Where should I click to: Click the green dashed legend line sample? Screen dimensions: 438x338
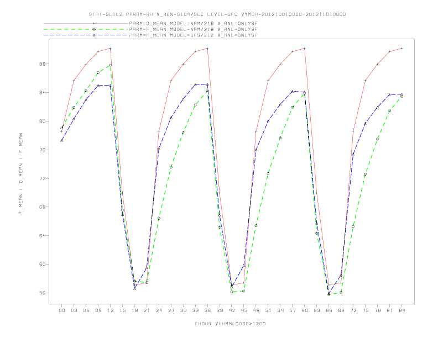[x=86, y=29]
